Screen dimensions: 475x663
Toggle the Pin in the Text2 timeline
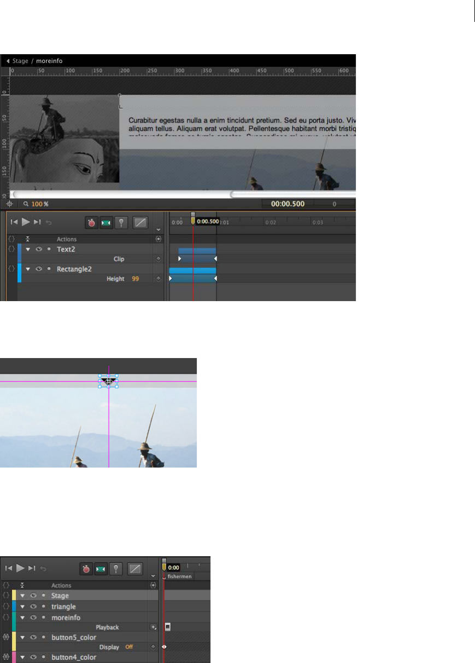121,222
